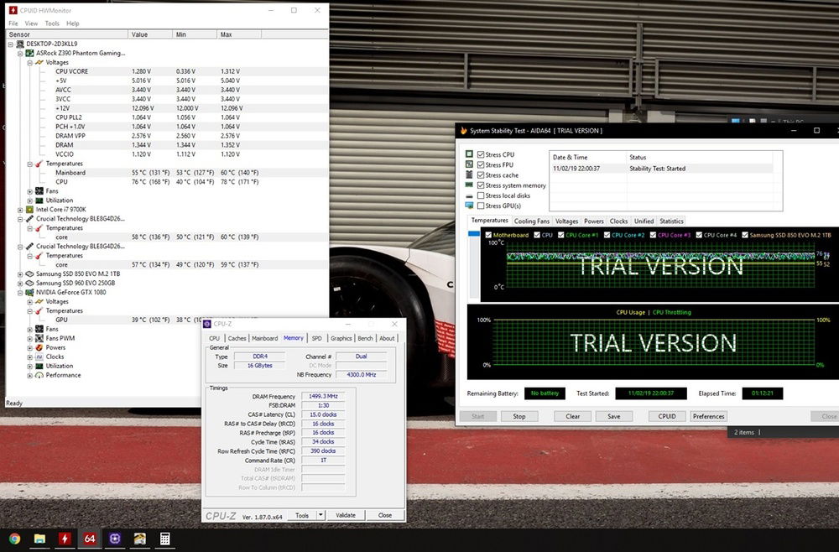Open AIDA64 from the taskbar flame icon
Viewport: 839px width, 552px height.
click(x=65, y=539)
